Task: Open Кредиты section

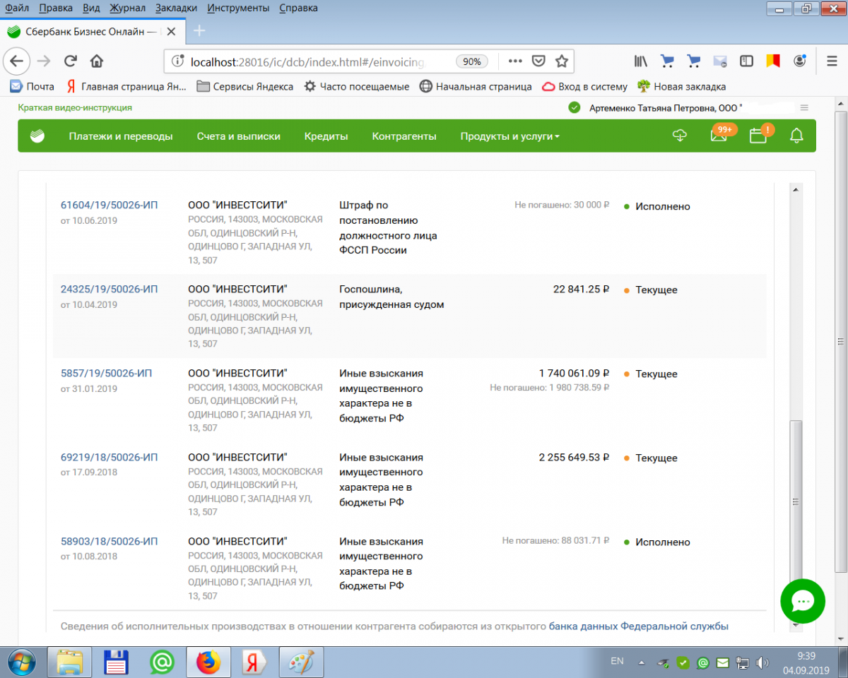Action: point(326,136)
